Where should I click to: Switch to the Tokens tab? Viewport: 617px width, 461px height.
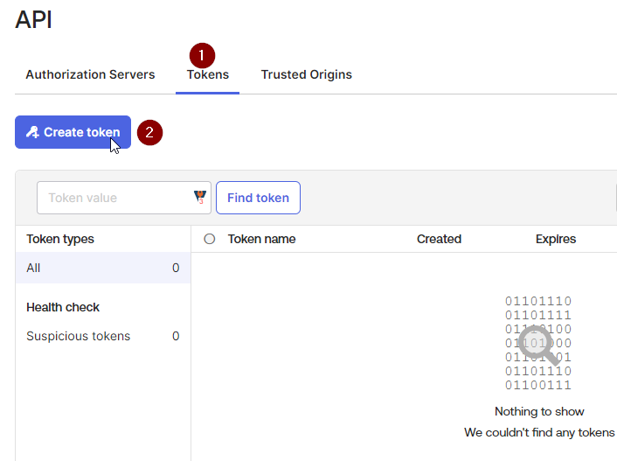207,74
